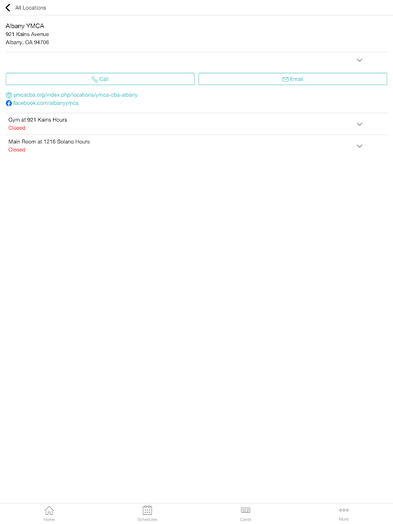
Task: Select Main Room at 1216 Solano Hours title
Action: coord(49,141)
